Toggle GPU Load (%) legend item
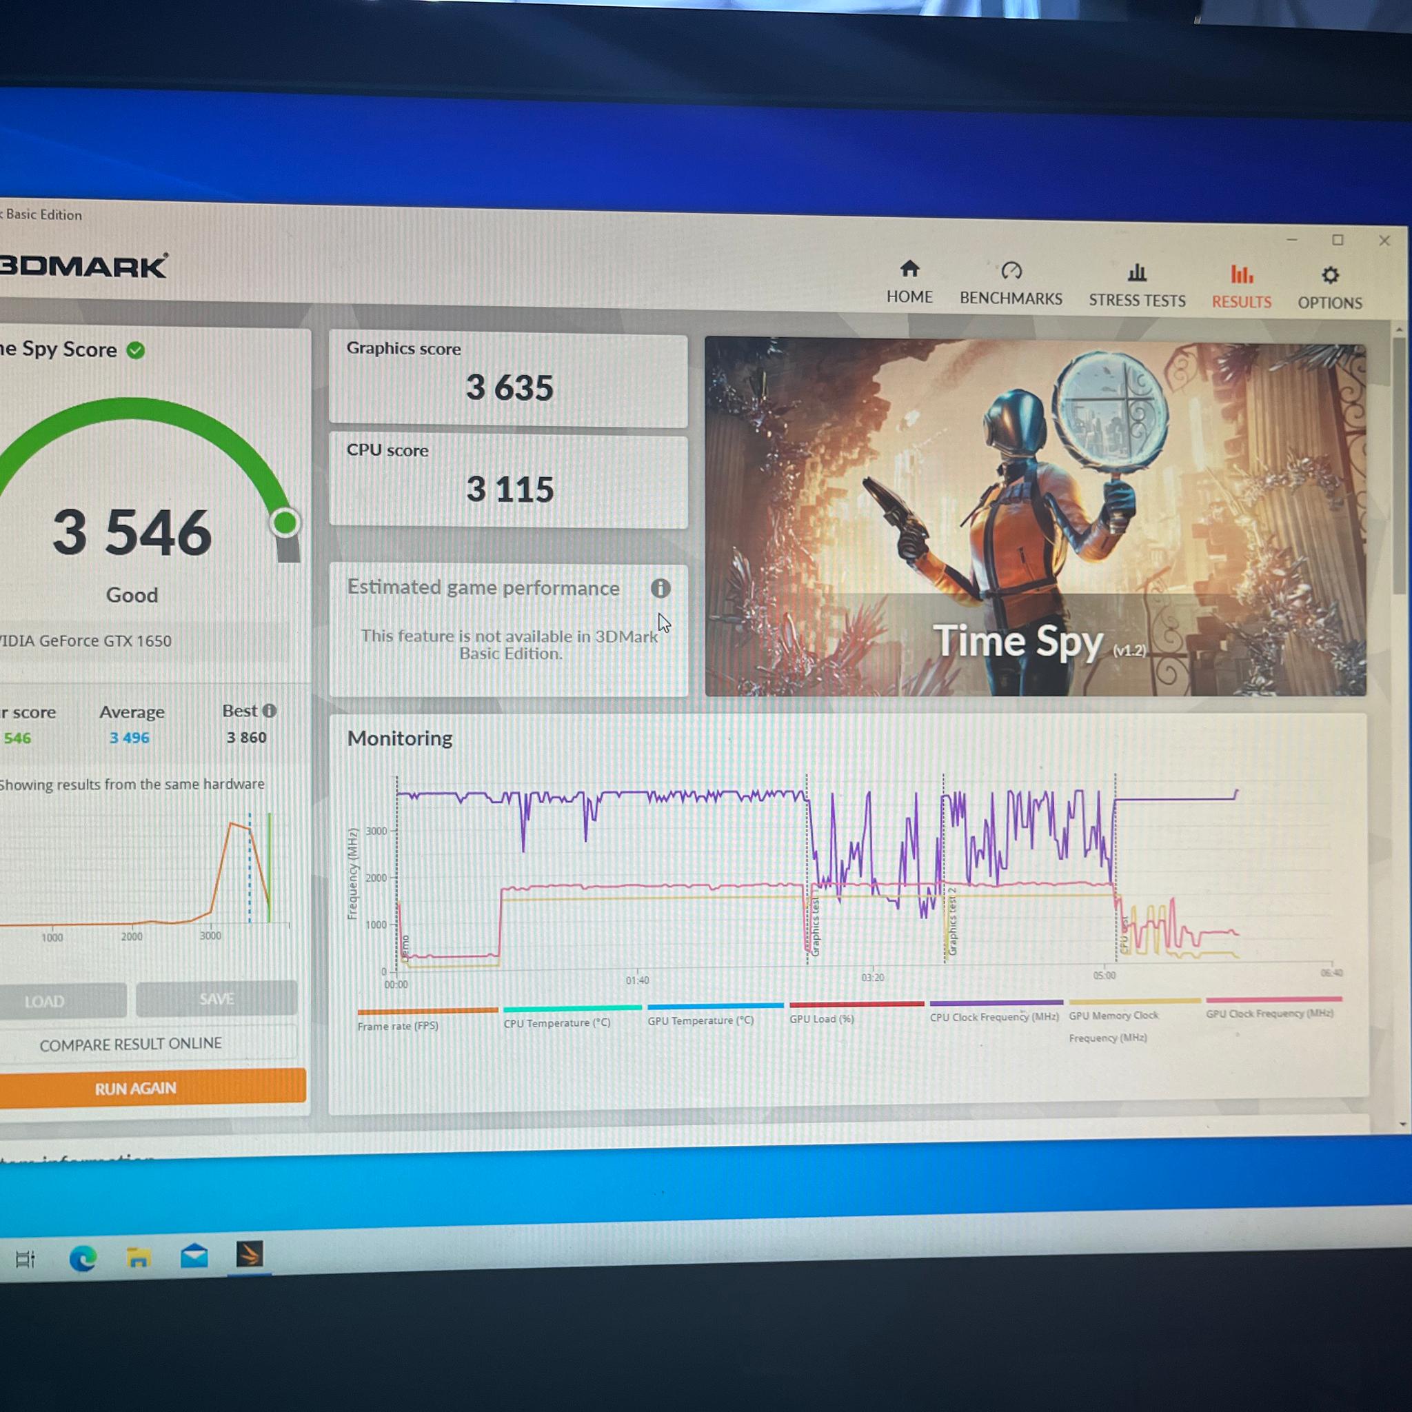Viewport: 1412px width, 1412px height. 856,1012
